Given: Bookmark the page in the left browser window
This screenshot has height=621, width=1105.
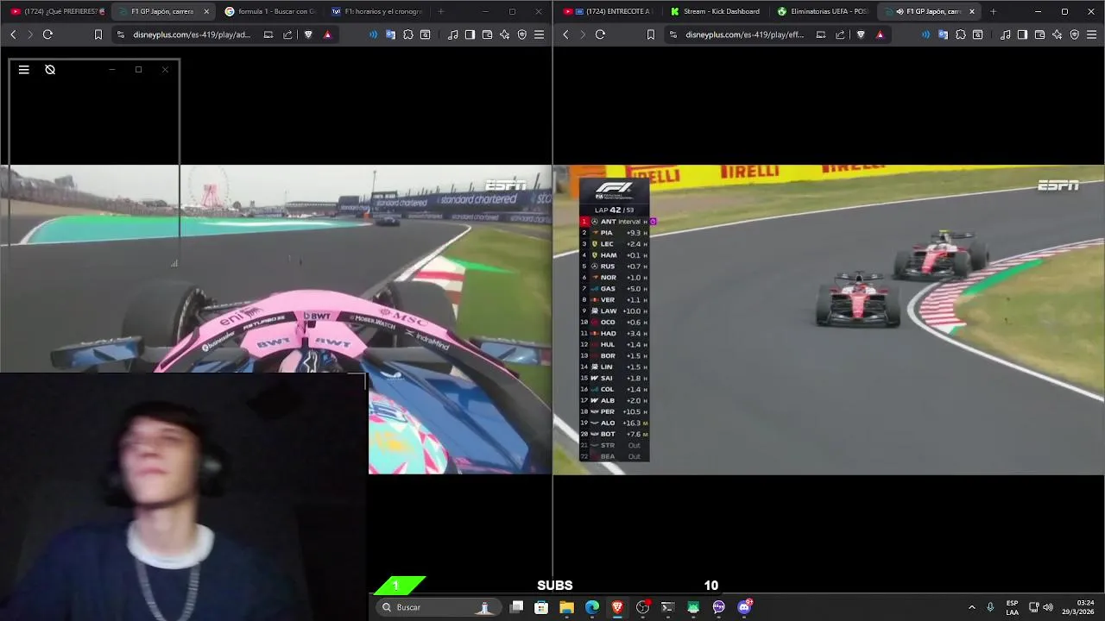Looking at the screenshot, I should tap(98, 34).
